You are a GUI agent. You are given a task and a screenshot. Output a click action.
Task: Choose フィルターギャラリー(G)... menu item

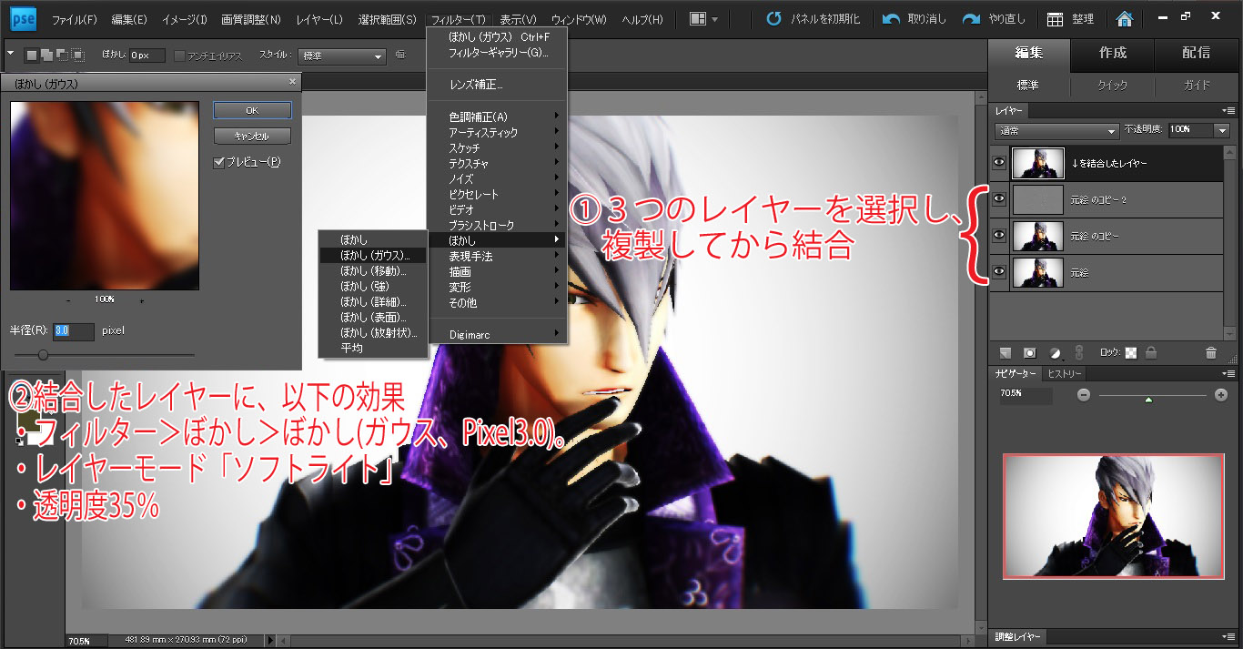coord(497,53)
